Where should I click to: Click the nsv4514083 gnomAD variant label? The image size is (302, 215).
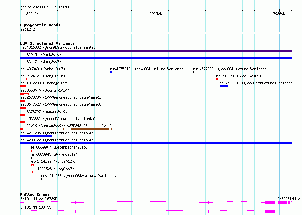pos(79,176)
